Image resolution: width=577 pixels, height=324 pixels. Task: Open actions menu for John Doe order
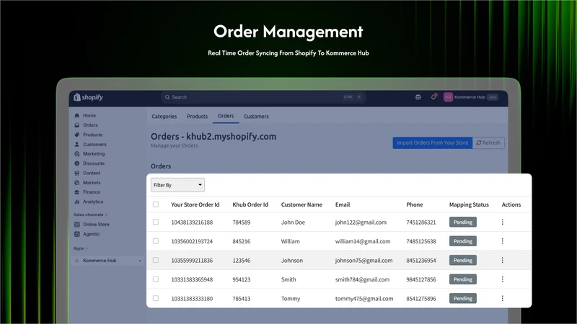pyautogui.click(x=502, y=222)
